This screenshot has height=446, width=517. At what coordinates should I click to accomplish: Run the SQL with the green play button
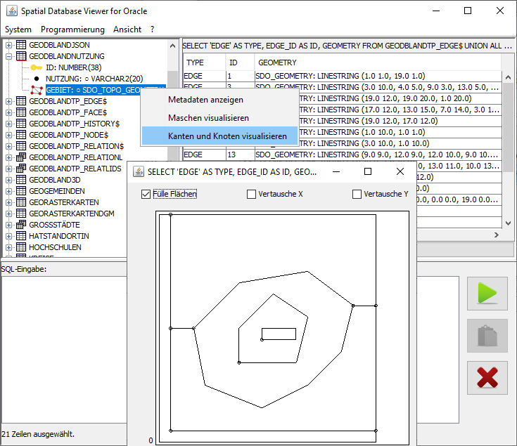point(487,294)
